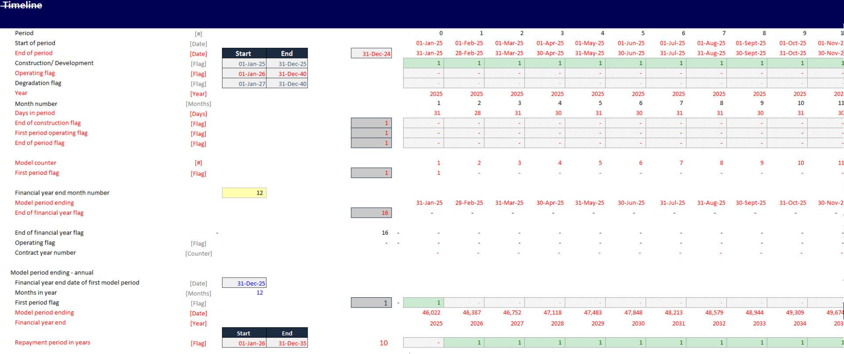Select the 31-Dec-24 cell in End of period row
Image resolution: width=844 pixels, height=354 pixels.
pyautogui.click(x=371, y=54)
